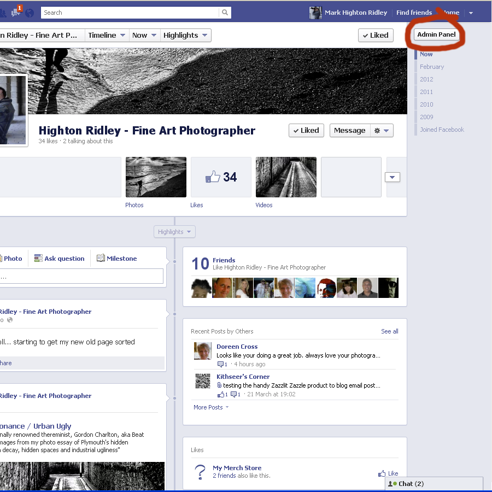Click the Ask question icon
This screenshot has height=492, width=492.
(x=38, y=258)
